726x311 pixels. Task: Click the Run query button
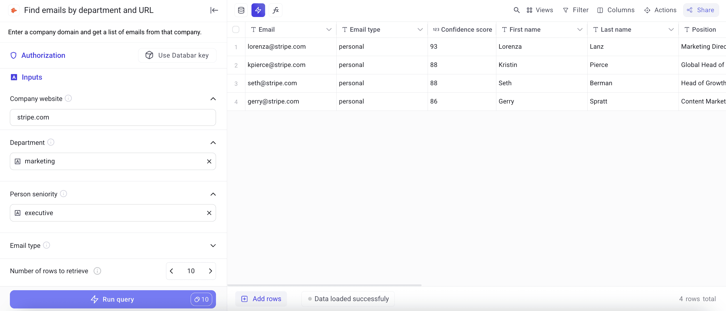click(x=113, y=299)
